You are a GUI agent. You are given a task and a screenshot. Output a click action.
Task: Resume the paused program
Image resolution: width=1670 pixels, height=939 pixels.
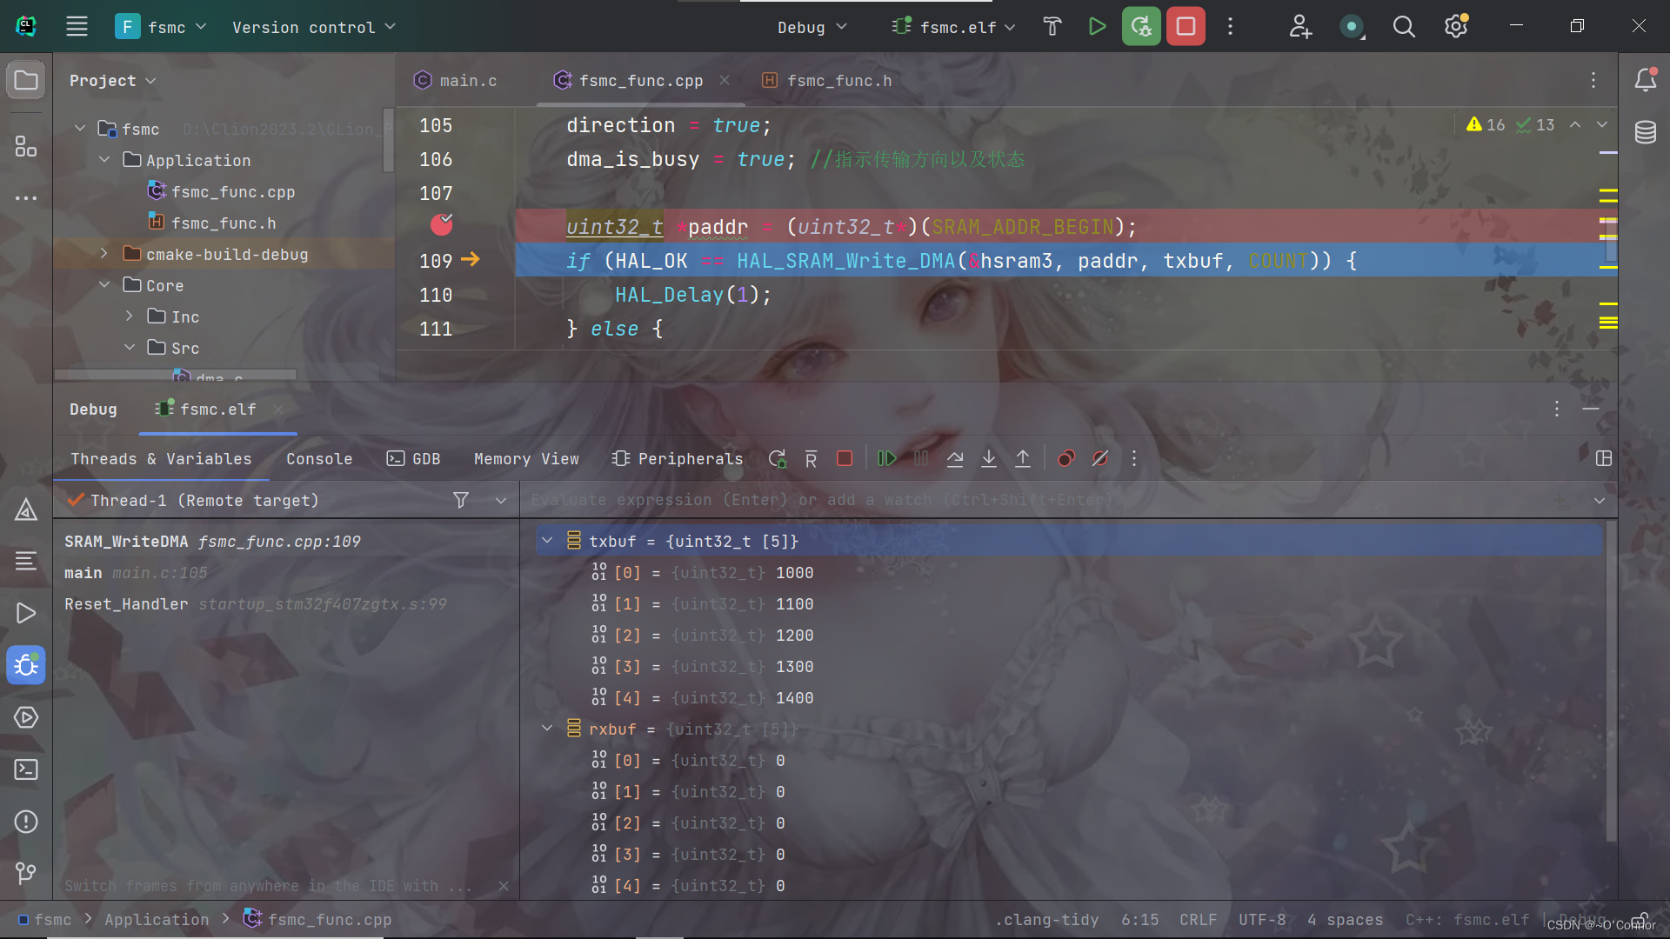click(x=887, y=458)
